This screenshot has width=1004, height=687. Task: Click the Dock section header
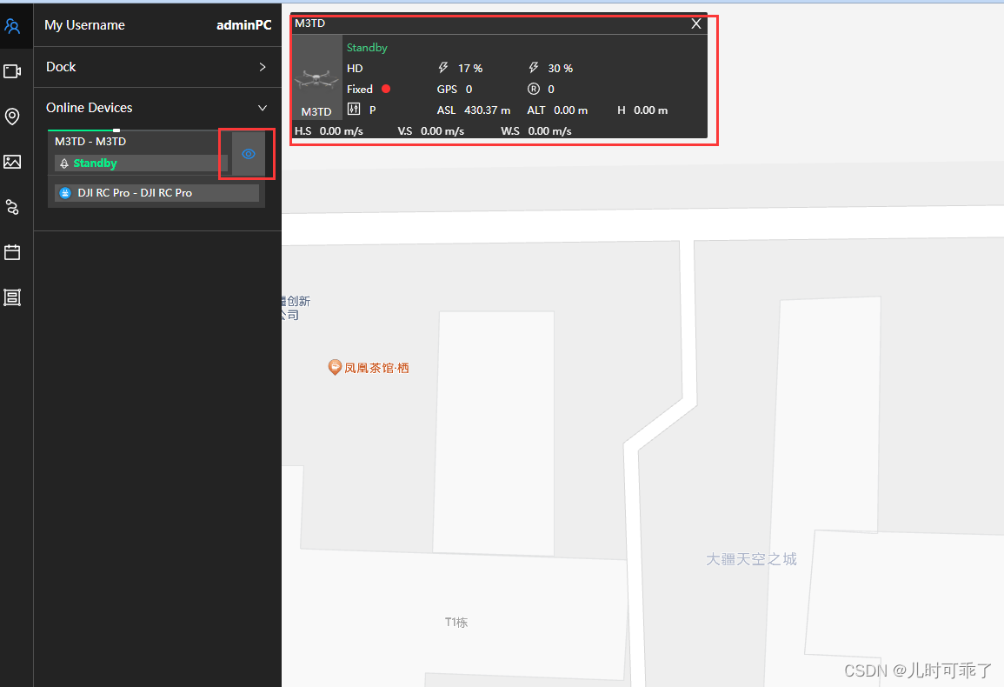(x=157, y=67)
